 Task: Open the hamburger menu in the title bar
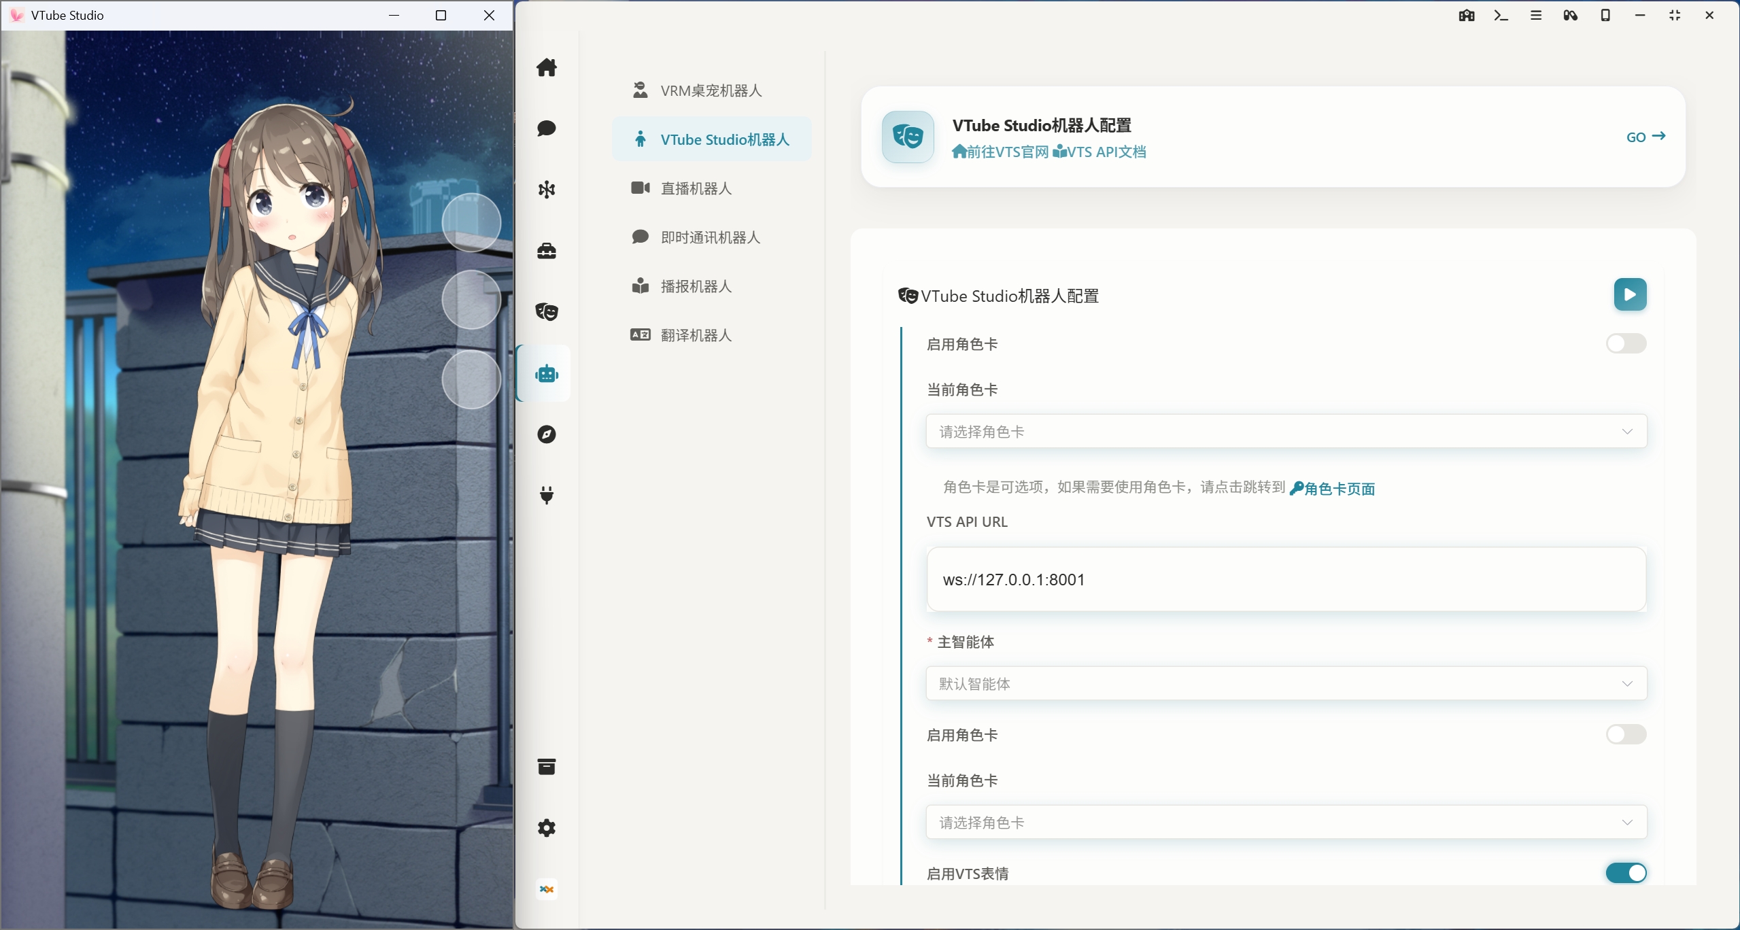(1536, 15)
